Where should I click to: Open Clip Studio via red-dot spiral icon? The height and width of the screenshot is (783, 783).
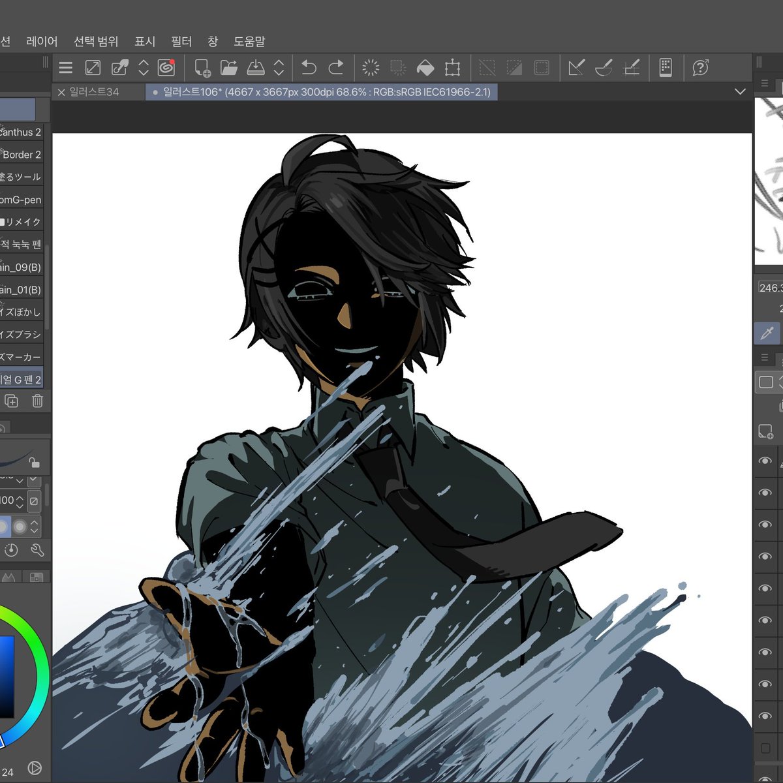167,67
